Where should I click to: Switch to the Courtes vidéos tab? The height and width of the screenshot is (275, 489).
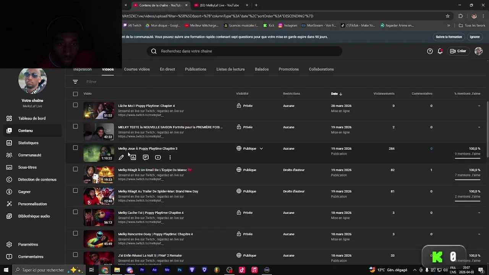[137, 69]
